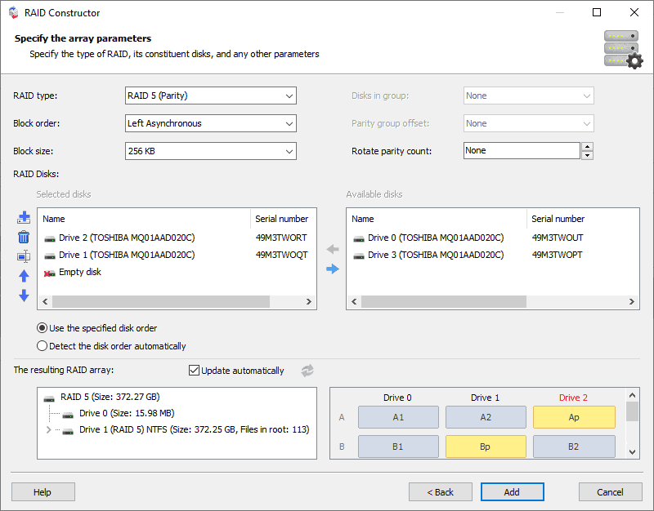Open the Block order dropdown

click(x=211, y=123)
